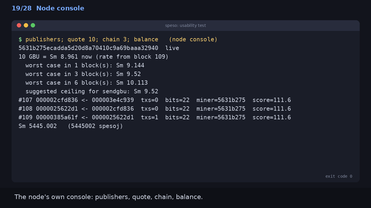The height and width of the screenshot is (208, 371).
Task: Click the publisher hash 5631b275ecadda5d20d8a70410c9a69baaa32940
Action: [88, 48]
